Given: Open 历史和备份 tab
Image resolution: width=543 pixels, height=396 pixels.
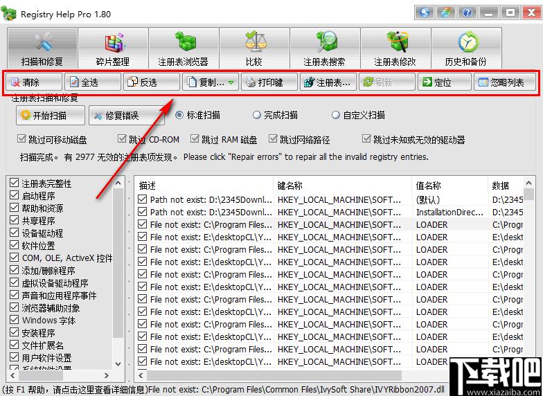Looking at the screenshot, I should (x=466, y=48).
